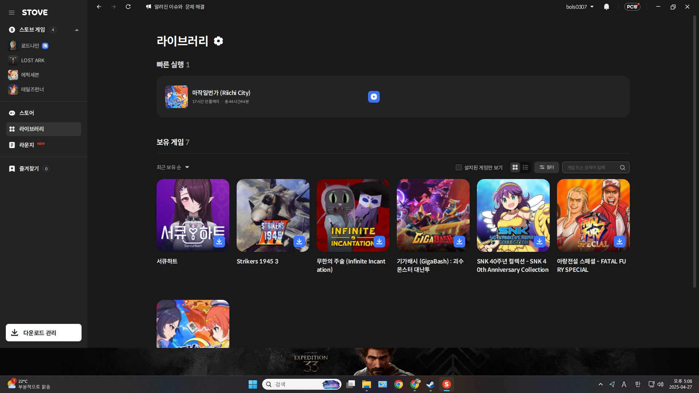Go to 스토어 in sidebar
The width and height of the screenshot is (699, 393).
pos(44,113)
